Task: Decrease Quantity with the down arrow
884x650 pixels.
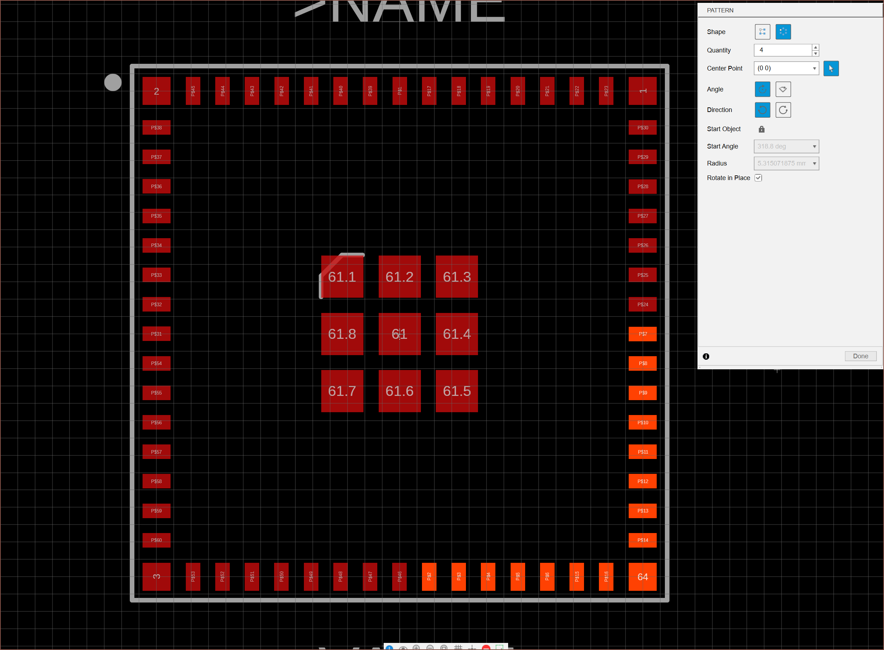Action: click(815, 54)
